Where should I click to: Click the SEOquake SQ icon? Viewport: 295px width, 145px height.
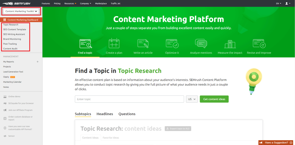[5, 103]
